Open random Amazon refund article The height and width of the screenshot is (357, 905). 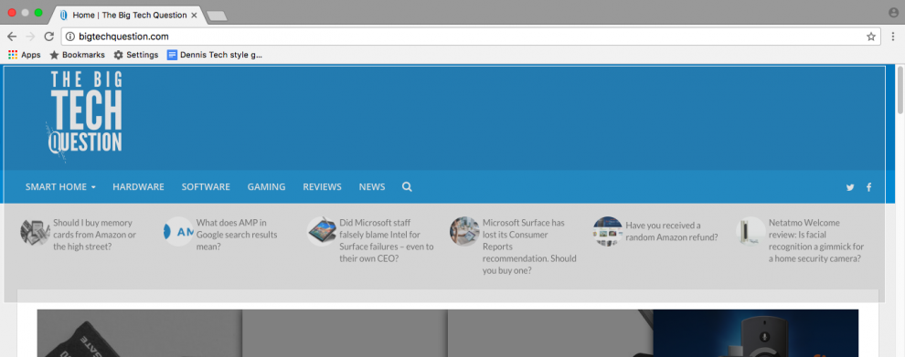tap(672, 231)
